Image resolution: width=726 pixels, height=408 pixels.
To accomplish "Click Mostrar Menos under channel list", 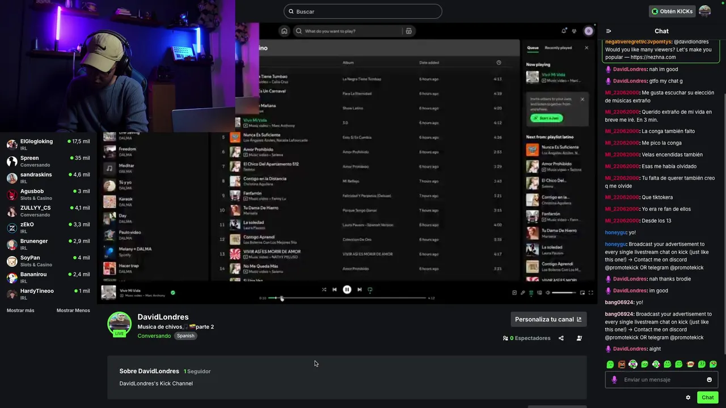I will (73, 311).
